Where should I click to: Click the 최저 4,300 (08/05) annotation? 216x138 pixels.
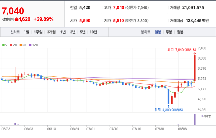168,110
